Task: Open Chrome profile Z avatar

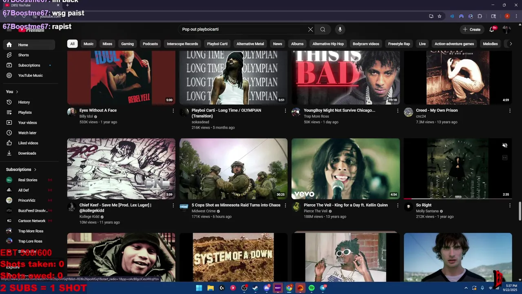Action: tap(507, 16)
